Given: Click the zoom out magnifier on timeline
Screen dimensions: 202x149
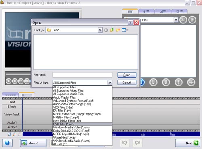Looking at the screenshot, I should [19, 134].
